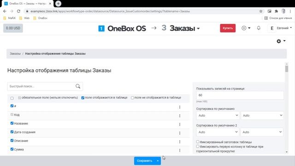This screenshot has width=295, height=166.
Task: Click the quick search magnifier icon
Action: pyautogui.click(x=78, y=86)
